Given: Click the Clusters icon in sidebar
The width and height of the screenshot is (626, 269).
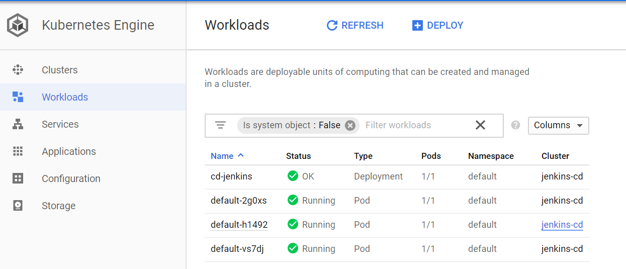Looking at the screenshot, I should 18,70.
